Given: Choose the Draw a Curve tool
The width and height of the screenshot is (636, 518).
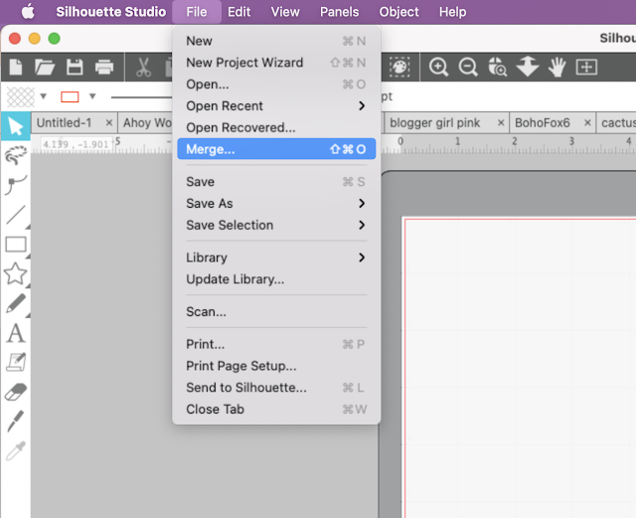Looking at the screenshot, I should click(16, 185).
